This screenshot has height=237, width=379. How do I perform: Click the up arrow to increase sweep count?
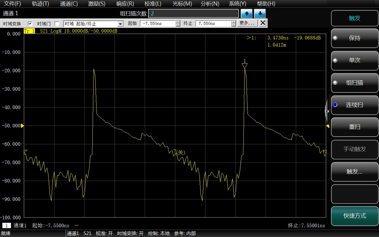(x=247, y=14)
